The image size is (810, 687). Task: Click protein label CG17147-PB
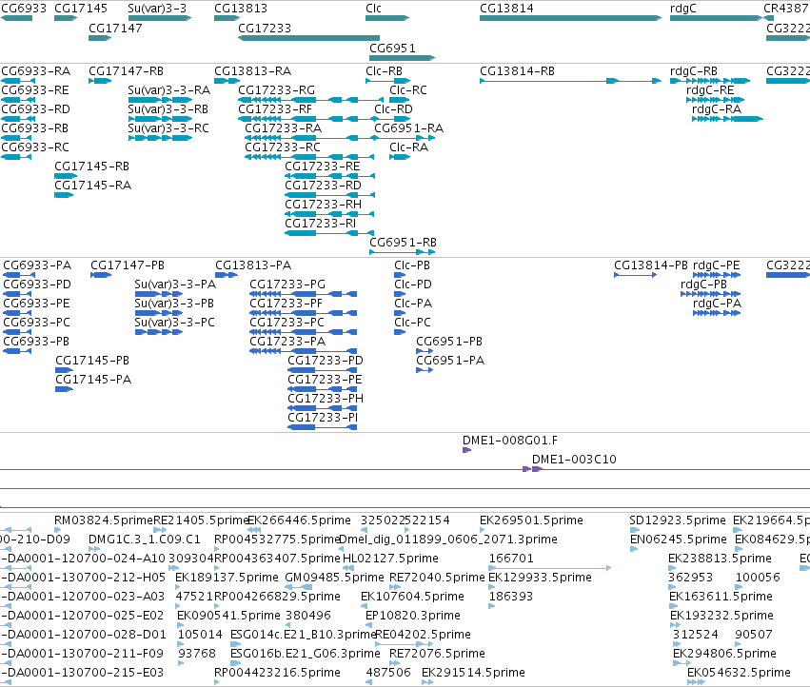pos(128,265)
